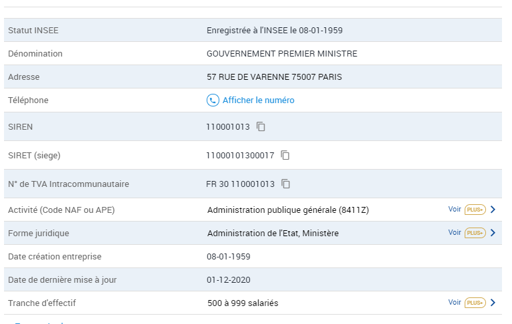Open the Voir link for Forme juridique
Viewport: 512px width, 324px height.
click(455, 232)
